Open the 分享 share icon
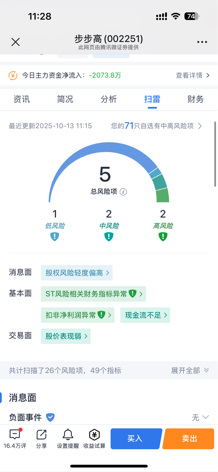This screenshot has width=218, height=472. click(41, 435)
